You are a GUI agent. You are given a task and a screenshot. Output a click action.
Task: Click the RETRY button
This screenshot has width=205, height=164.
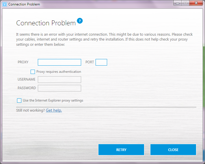(x=121, y=150)
